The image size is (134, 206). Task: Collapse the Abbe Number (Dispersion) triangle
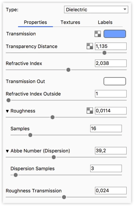7,151
